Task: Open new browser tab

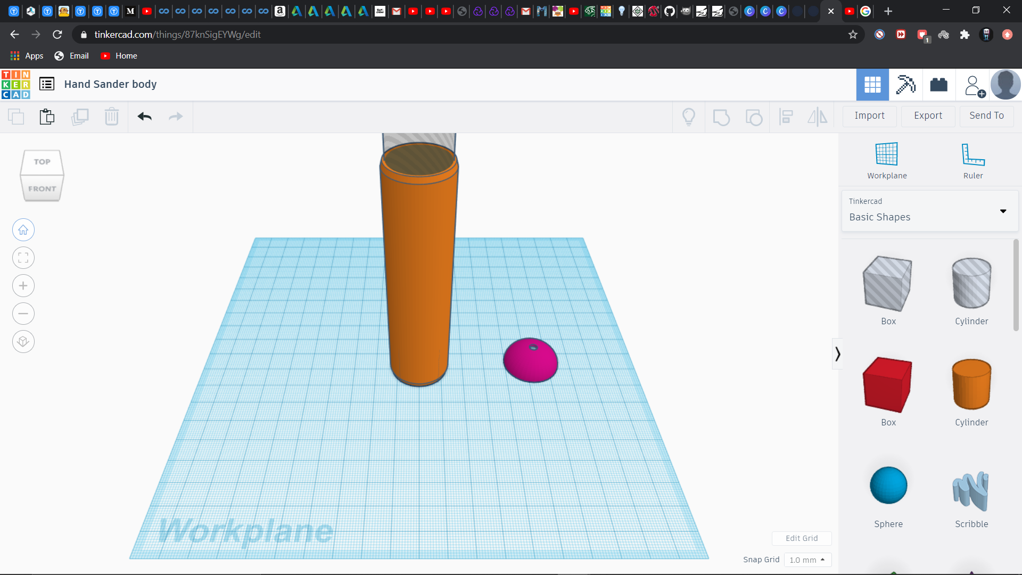Action: pos(888,11)
